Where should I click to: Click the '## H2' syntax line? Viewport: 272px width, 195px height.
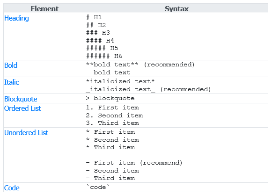click(x=96, y=25)
